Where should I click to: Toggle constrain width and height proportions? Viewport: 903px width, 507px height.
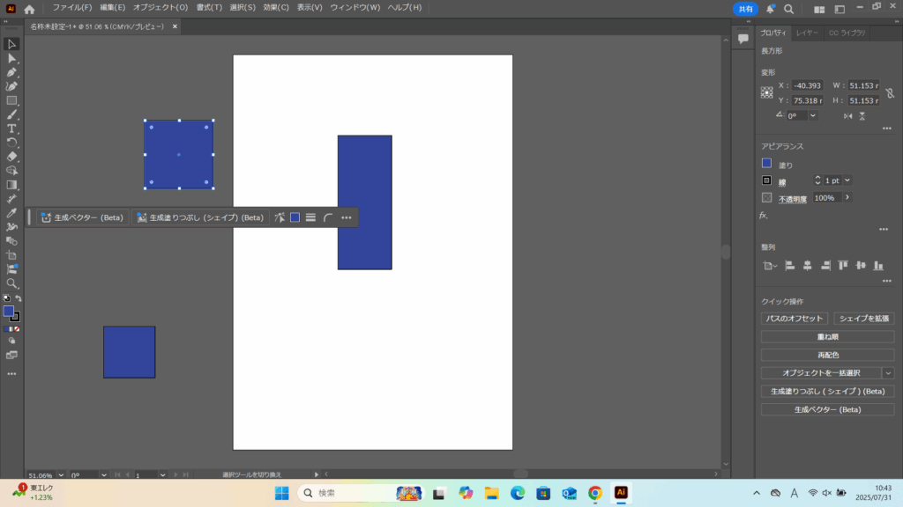(x=890, y=92)
